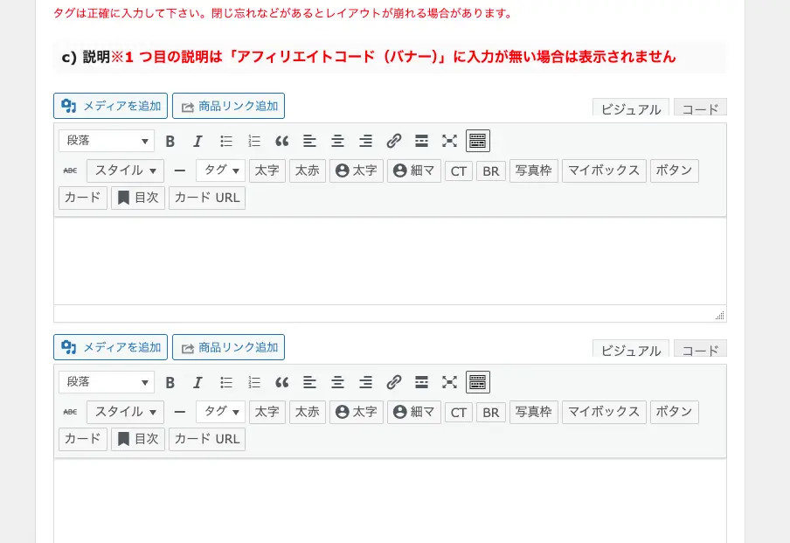Open タグ dropdown in second editor
The height and width of the screenshot is (543, 790).
tap(220, 412)
